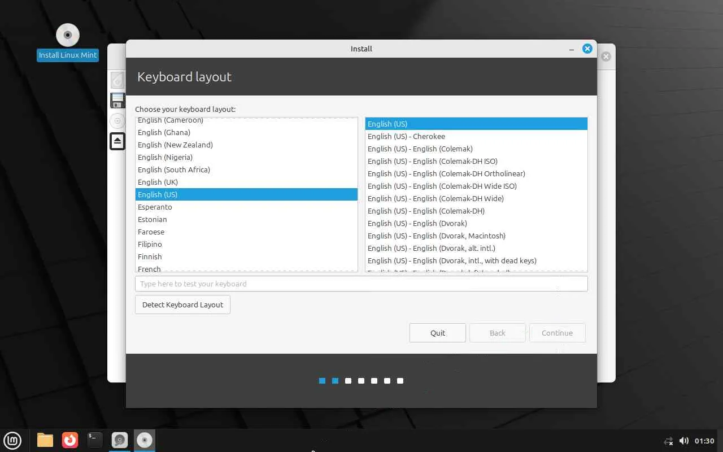Screen dimensions: 723x452
Task: Close the background window behind the installer
Action: pyautogui.click(x=606, y=56)
